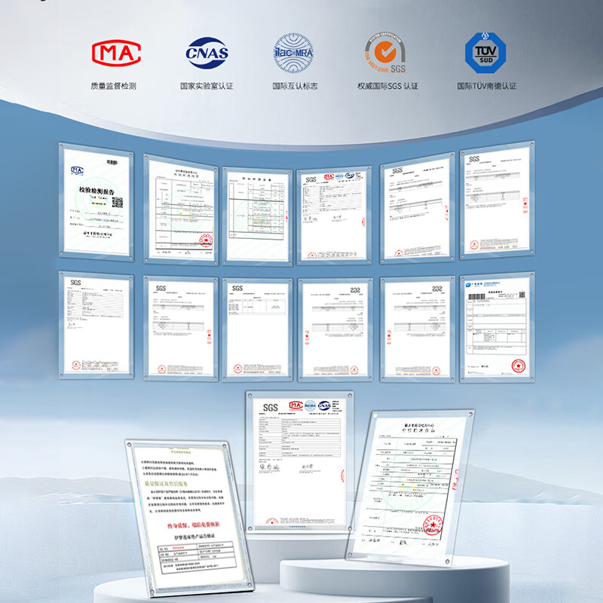Click the SGS wordmark on the large center report
The width and height of the screenshot is (603, 603).
(x=271, y=408)
